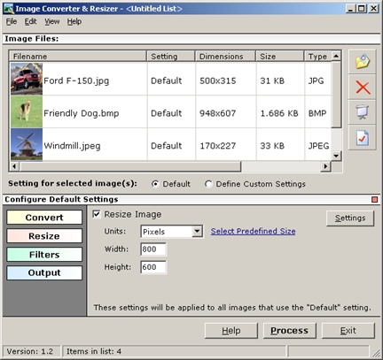383x360 pixels.
Task: Click the checkmark document icon
Action: point(363,138)
